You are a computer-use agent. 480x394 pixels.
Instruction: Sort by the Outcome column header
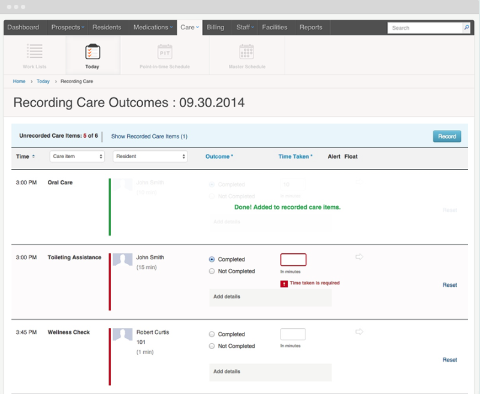tap(219, 157)
